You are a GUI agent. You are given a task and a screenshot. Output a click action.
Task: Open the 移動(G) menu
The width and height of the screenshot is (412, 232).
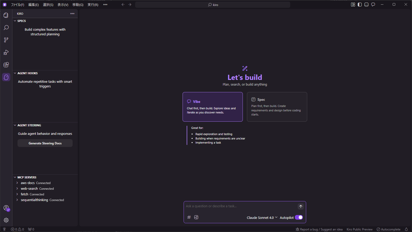click(x=78, y=5)
